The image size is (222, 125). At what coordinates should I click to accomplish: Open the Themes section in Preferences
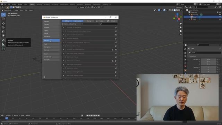51,24
